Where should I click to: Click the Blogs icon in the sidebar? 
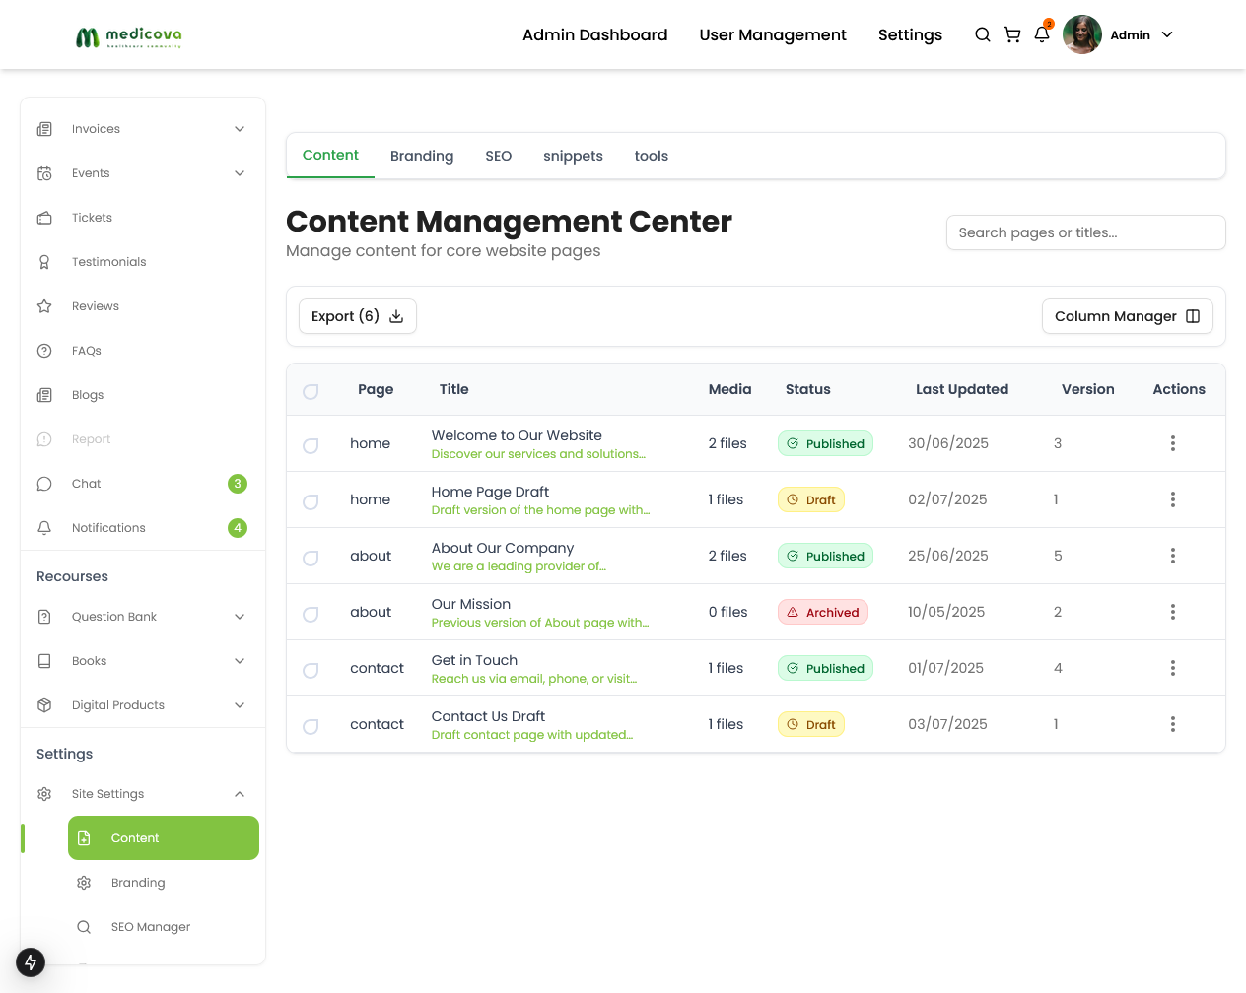pos(44,395)
